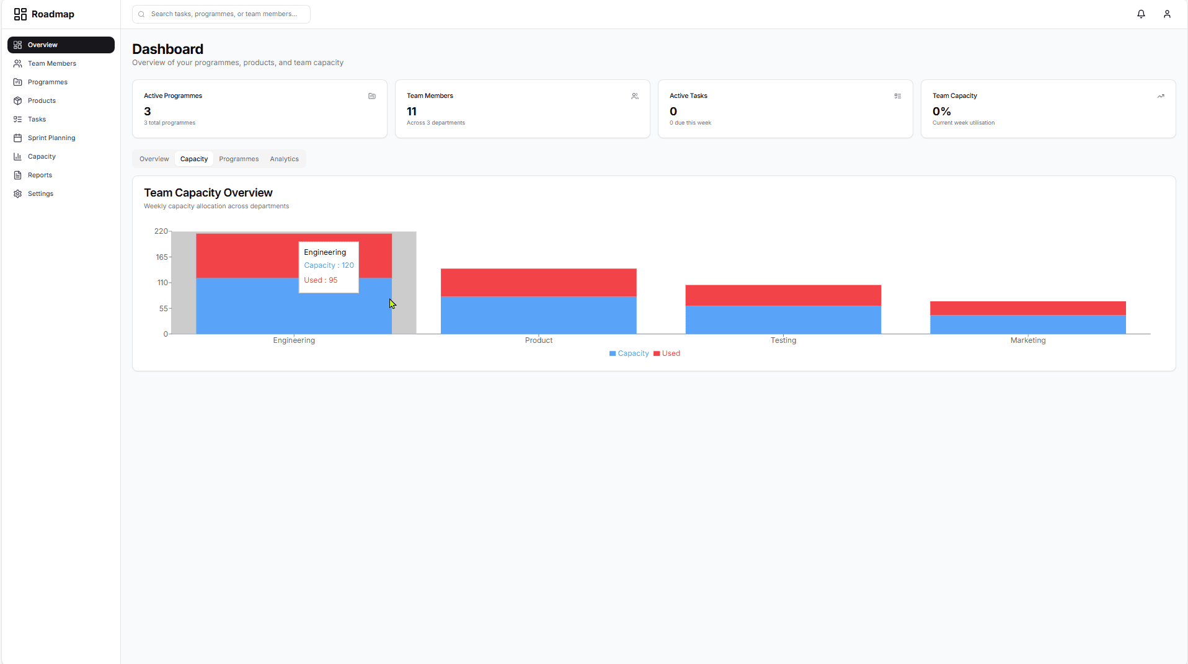1188x664 pixels.
Task: Click the Products box icon in sidebar
Action: pyautogui.click(x=17, y=100)
